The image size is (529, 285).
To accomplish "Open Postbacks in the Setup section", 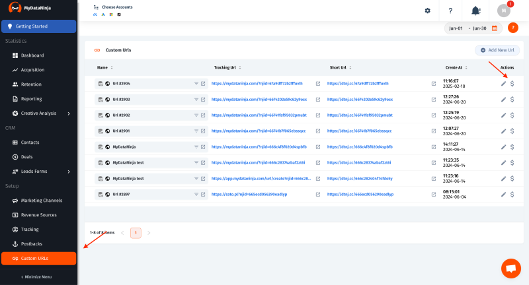I will coord(32,243).
